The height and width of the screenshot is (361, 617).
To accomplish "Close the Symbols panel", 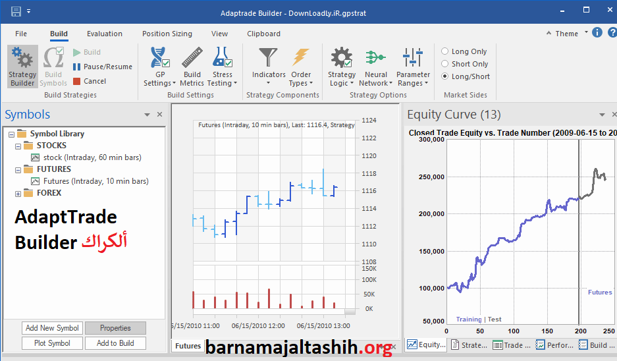I will pos(160,114).
